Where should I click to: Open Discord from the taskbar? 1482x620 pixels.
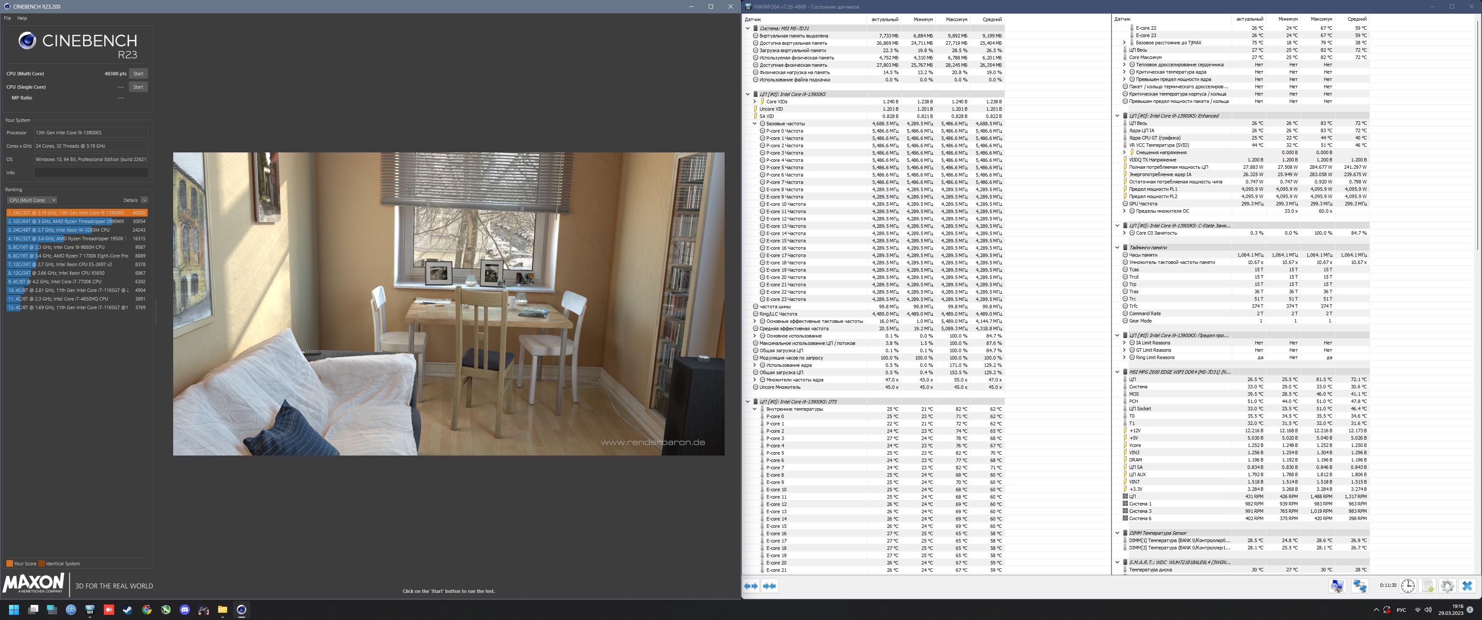185,610
